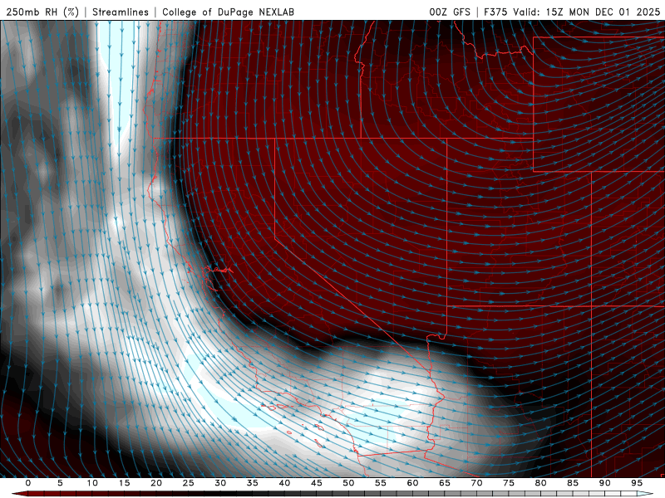Click the "F375" forecast hour text

pyautogui.click(x=495, y=12)
